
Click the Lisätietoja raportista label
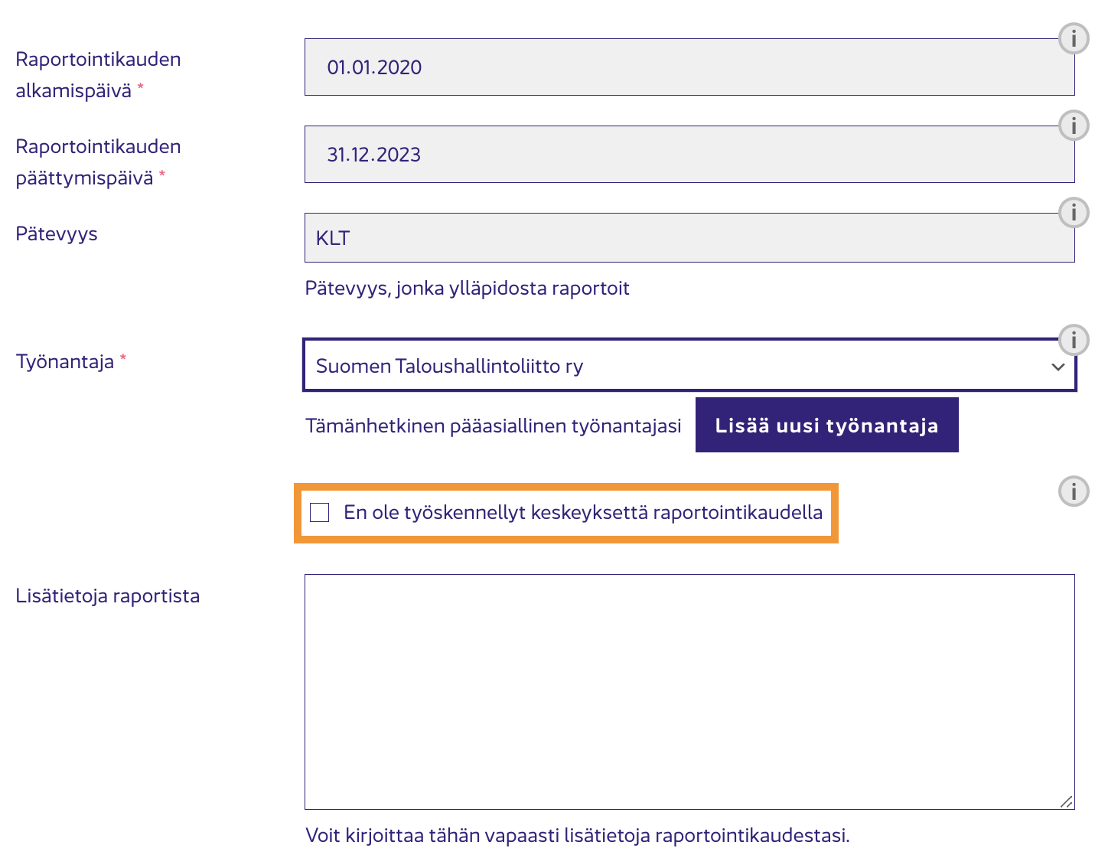[108, 596]
